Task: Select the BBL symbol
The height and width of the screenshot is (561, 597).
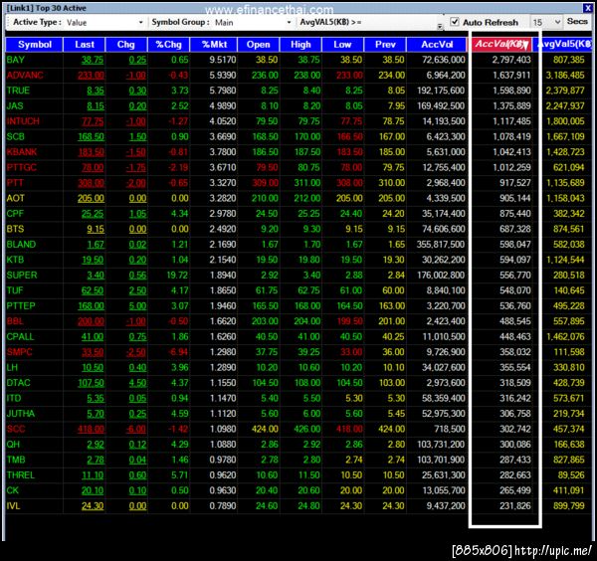Action: 15,321
